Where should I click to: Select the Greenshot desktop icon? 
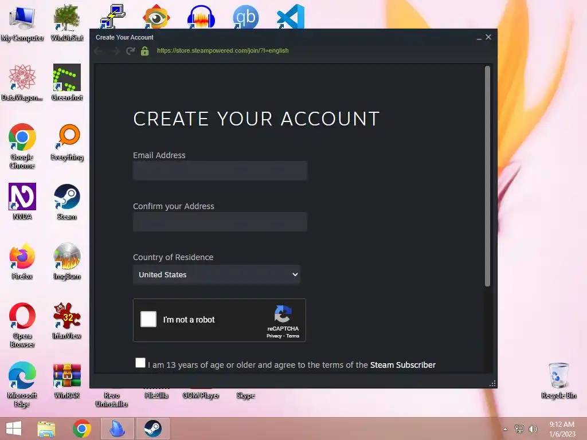[66, 82]
